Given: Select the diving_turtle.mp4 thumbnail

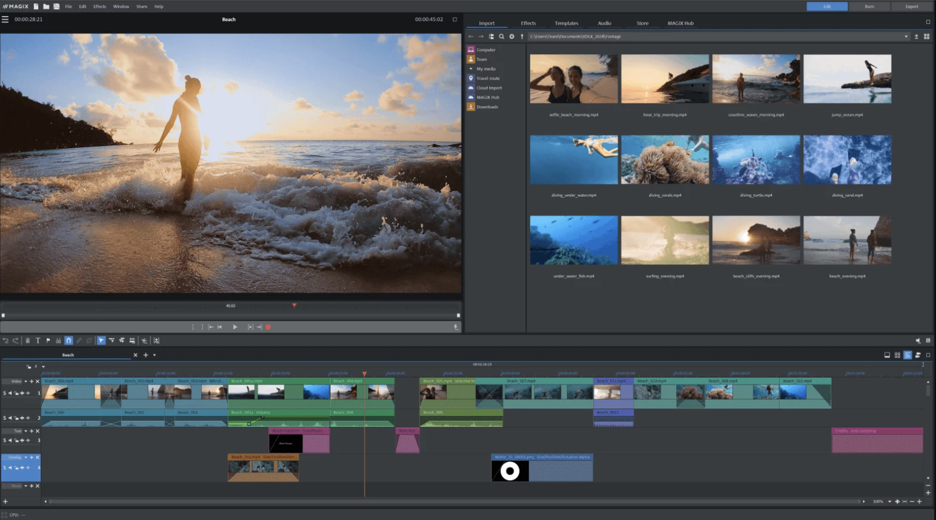Looking at the screenshot, I should (756, 160).
